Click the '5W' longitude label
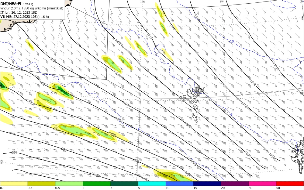 (x=222, y=2)
